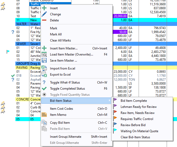Select Mark All in context menu

[56, 34]
